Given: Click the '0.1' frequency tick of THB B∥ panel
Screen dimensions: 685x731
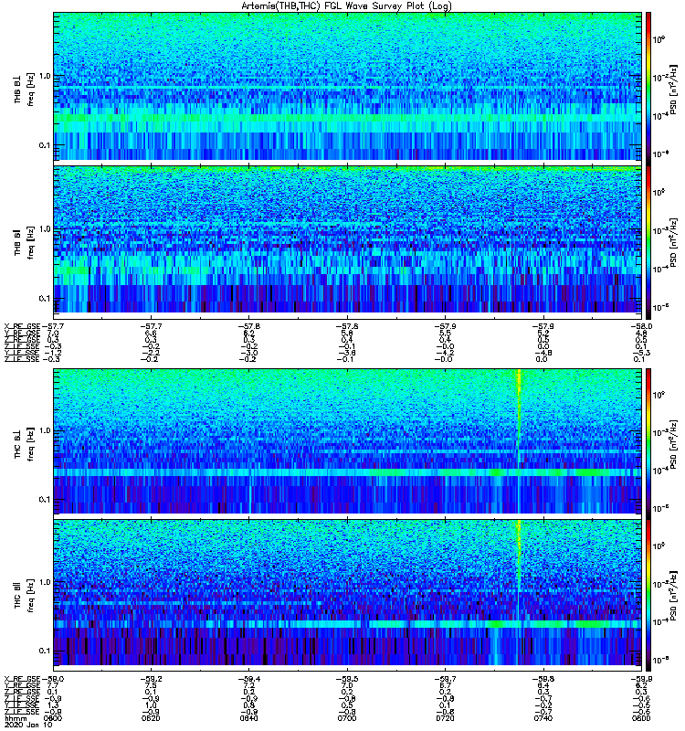Looking at the screenshot, I should (x=44, y=299).
